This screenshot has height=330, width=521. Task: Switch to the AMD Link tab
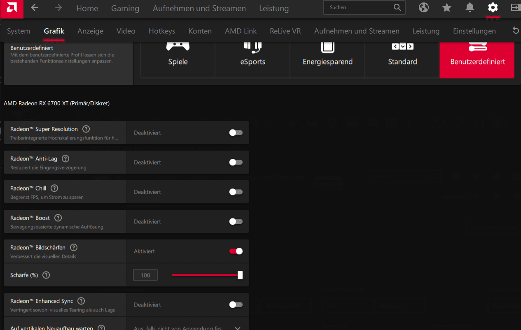coord(241,31)
